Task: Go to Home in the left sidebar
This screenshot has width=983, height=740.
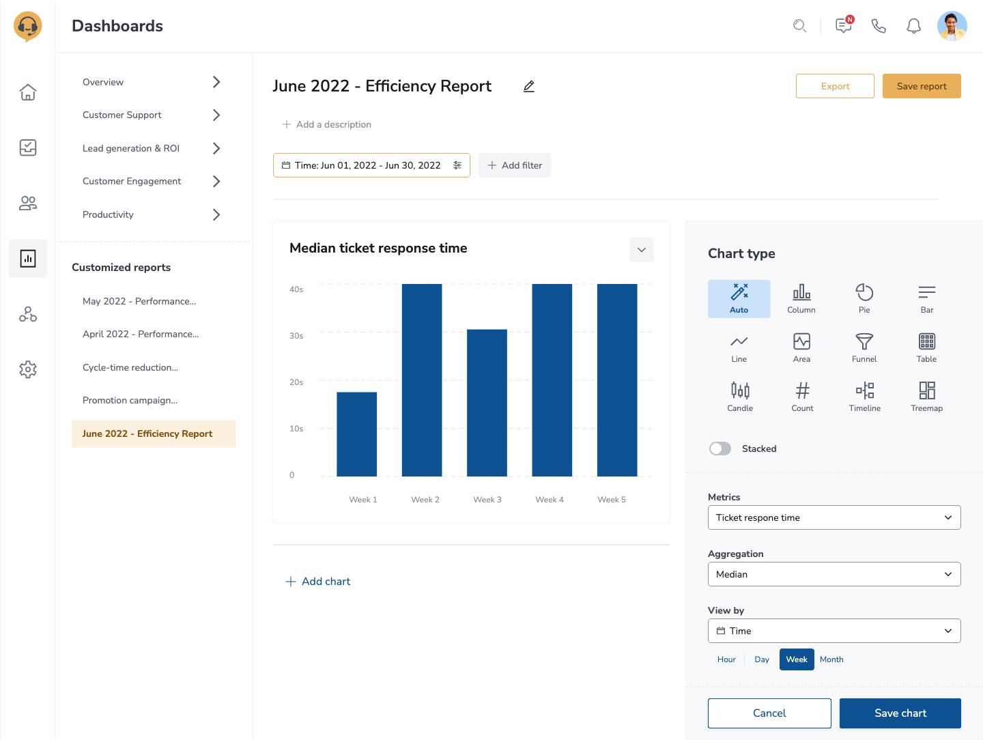Action: [x=28, y=92]
